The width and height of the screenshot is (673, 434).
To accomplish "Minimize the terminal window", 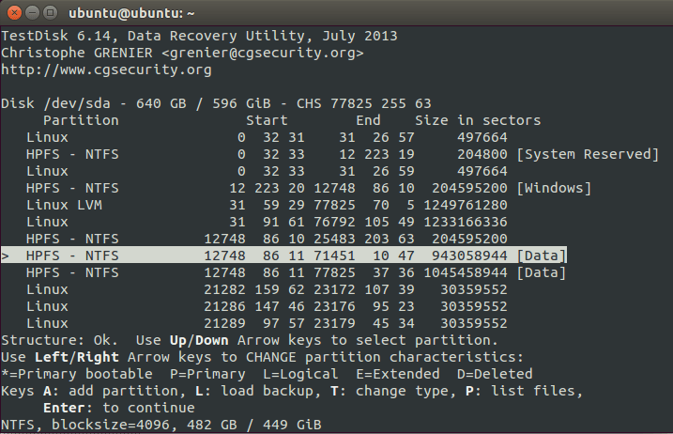I will 32,14.
